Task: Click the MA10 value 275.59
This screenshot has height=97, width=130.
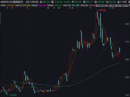Action: [x=26, y=5]
